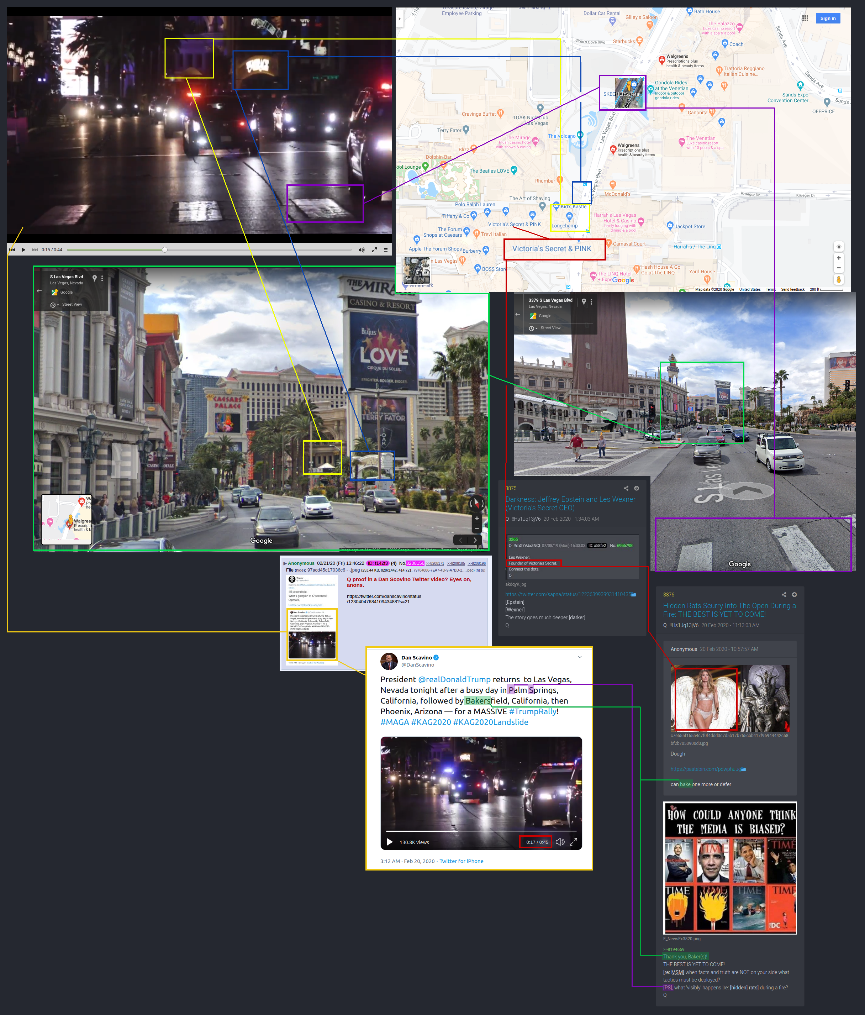Open the Hidden Rats Scurry Into The Open title
Screen dimensions: 865x1015
[x=729, y=610]
